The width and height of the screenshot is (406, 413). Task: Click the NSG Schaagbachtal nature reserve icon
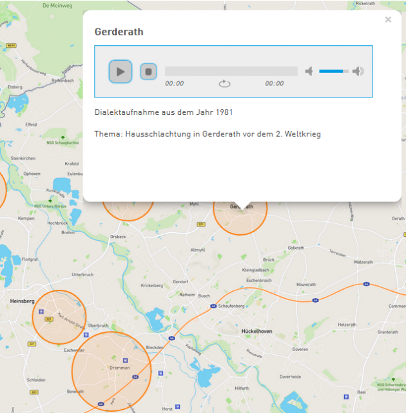coord(63,137)
